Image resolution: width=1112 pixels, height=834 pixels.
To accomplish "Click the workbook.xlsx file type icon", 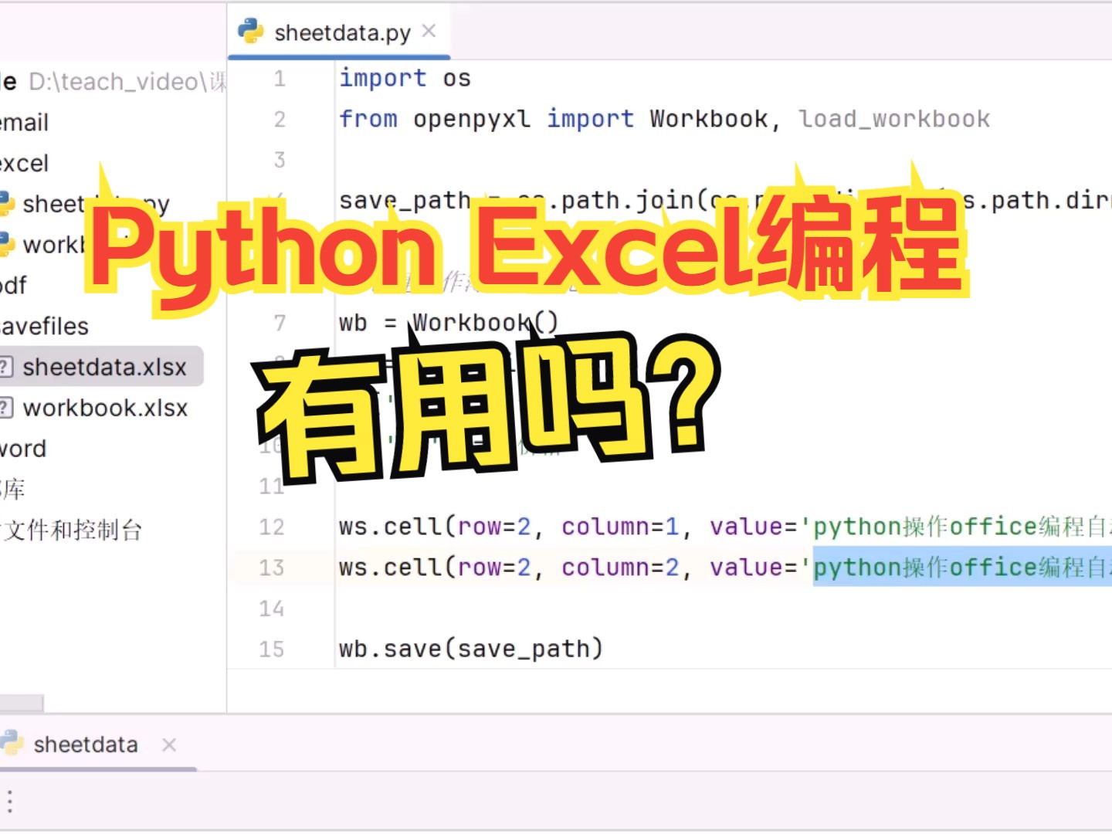I will [6, 408].
